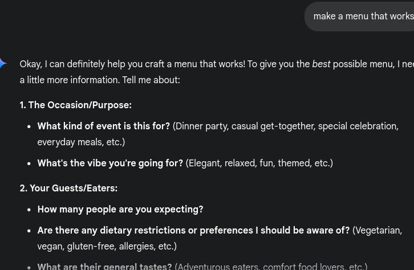Click the bullet dot before 'How many people'
The image size is (414, 270).
29,210
